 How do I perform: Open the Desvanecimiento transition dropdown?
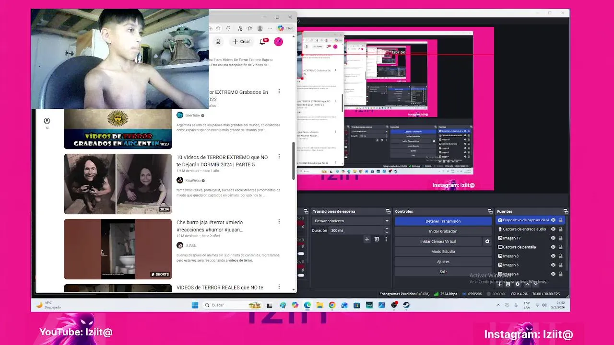pyautogui.click(x=351, y=221)
